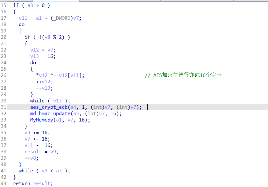Click the AES comment in green
The width and height of the screenshot is (268, 187).
pyautogui.click(x=183, y=75)
